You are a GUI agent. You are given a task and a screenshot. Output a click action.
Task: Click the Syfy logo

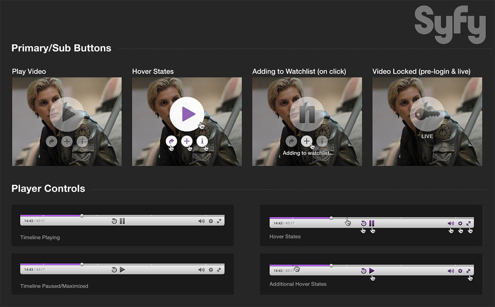coord(450,25)
